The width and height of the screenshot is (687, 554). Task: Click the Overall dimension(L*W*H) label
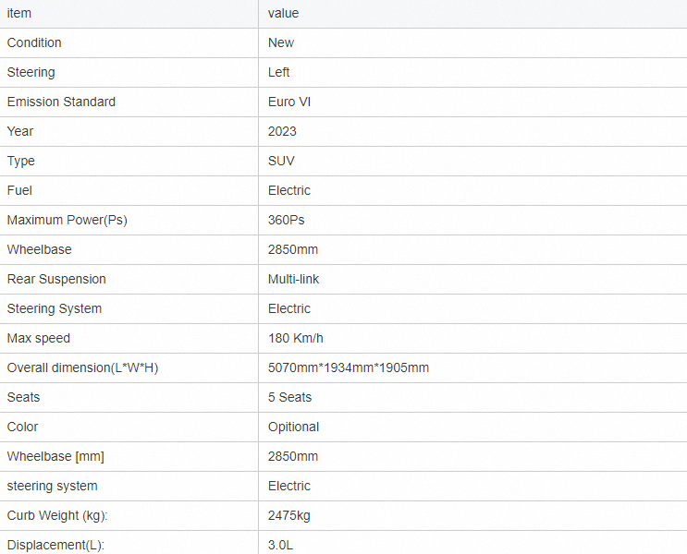coord(84,367)
